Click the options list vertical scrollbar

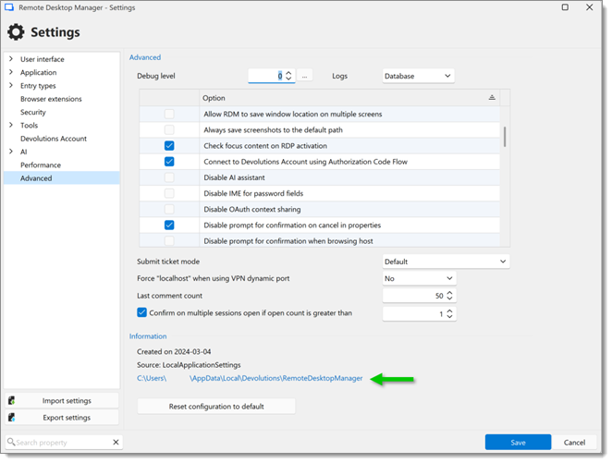[x=504, y=137]
